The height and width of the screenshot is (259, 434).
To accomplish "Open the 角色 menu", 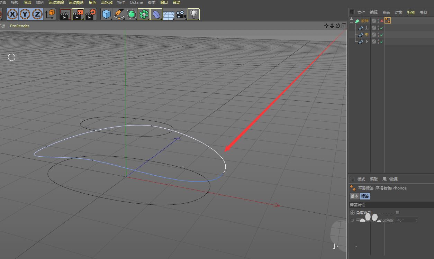I will click(x=92, y=2).
